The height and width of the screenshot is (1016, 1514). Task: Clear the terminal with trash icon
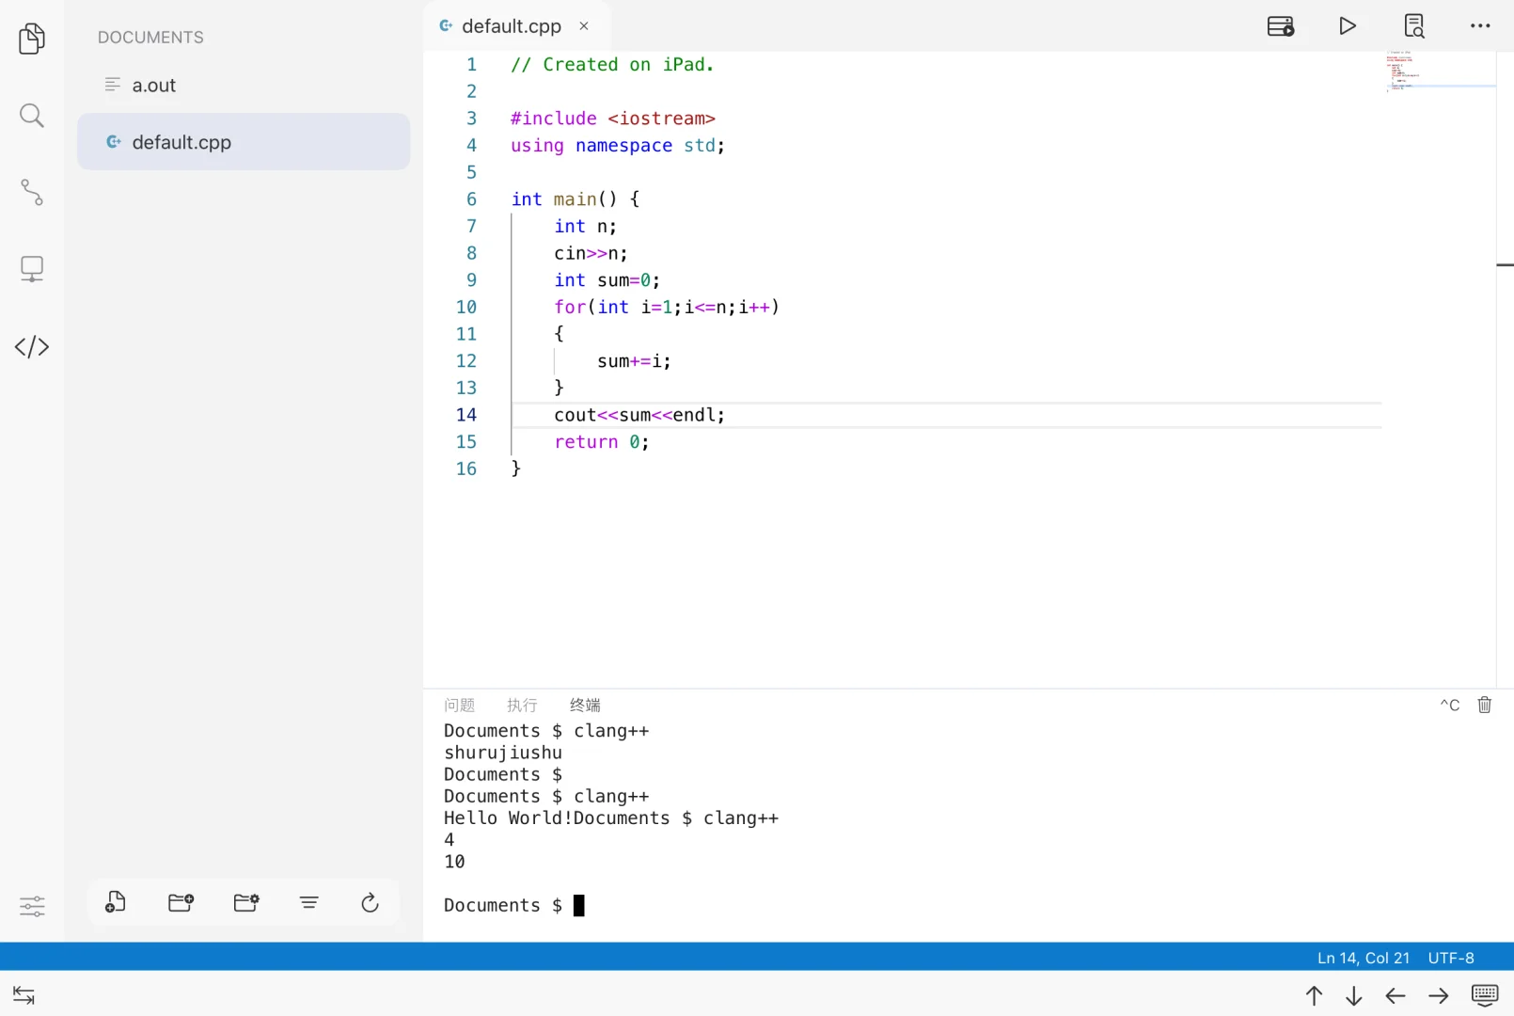click(x=1485, y=705)
